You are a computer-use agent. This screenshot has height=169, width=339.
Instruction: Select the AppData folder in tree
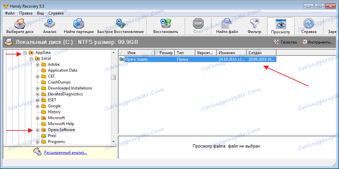click(43, 52)
